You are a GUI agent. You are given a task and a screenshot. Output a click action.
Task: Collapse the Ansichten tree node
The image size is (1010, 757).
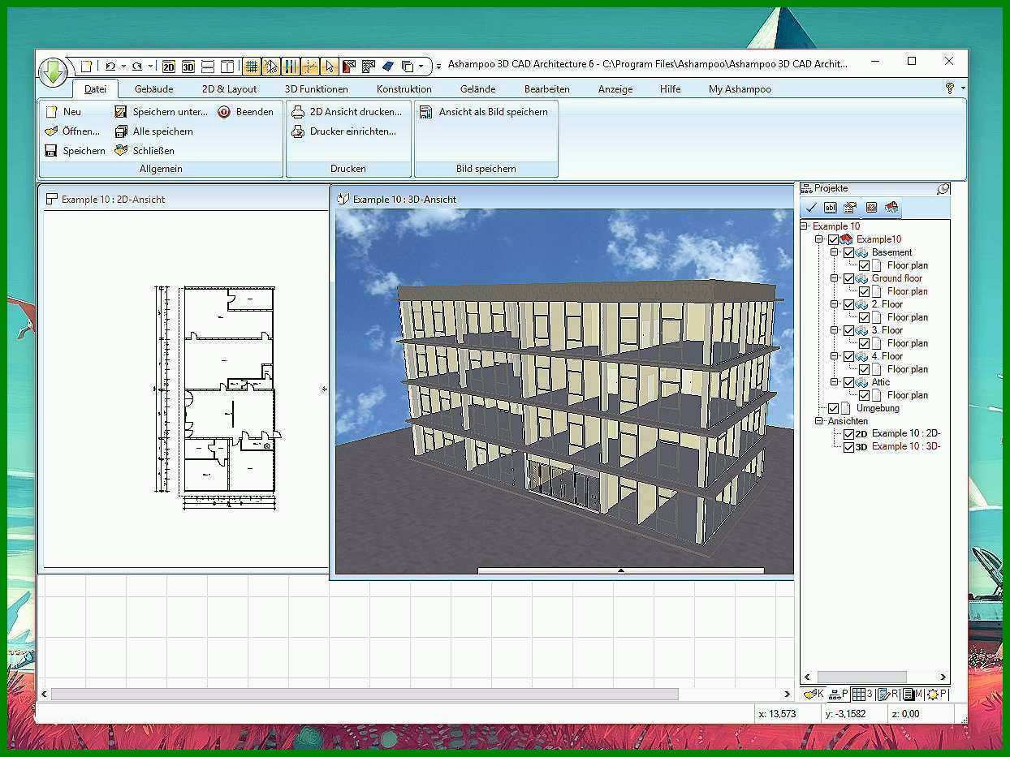[x=819, y=421]
